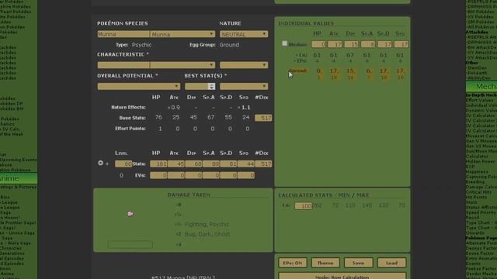This screenshot has height=279, width=497.
Task: Click the Sp.A stat field showing 89
Action: pos(210,164)
